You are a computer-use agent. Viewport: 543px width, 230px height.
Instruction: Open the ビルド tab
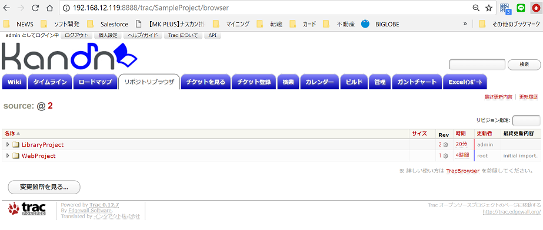[354, 82]
